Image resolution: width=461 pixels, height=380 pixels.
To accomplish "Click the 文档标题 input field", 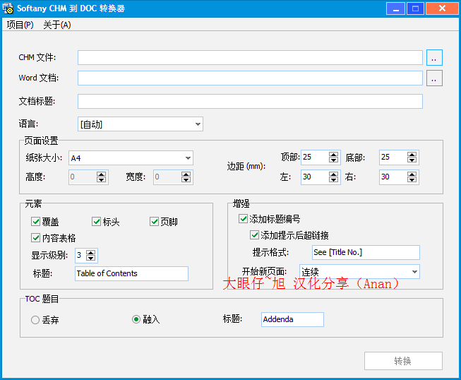I will click(x=250, y=101).
